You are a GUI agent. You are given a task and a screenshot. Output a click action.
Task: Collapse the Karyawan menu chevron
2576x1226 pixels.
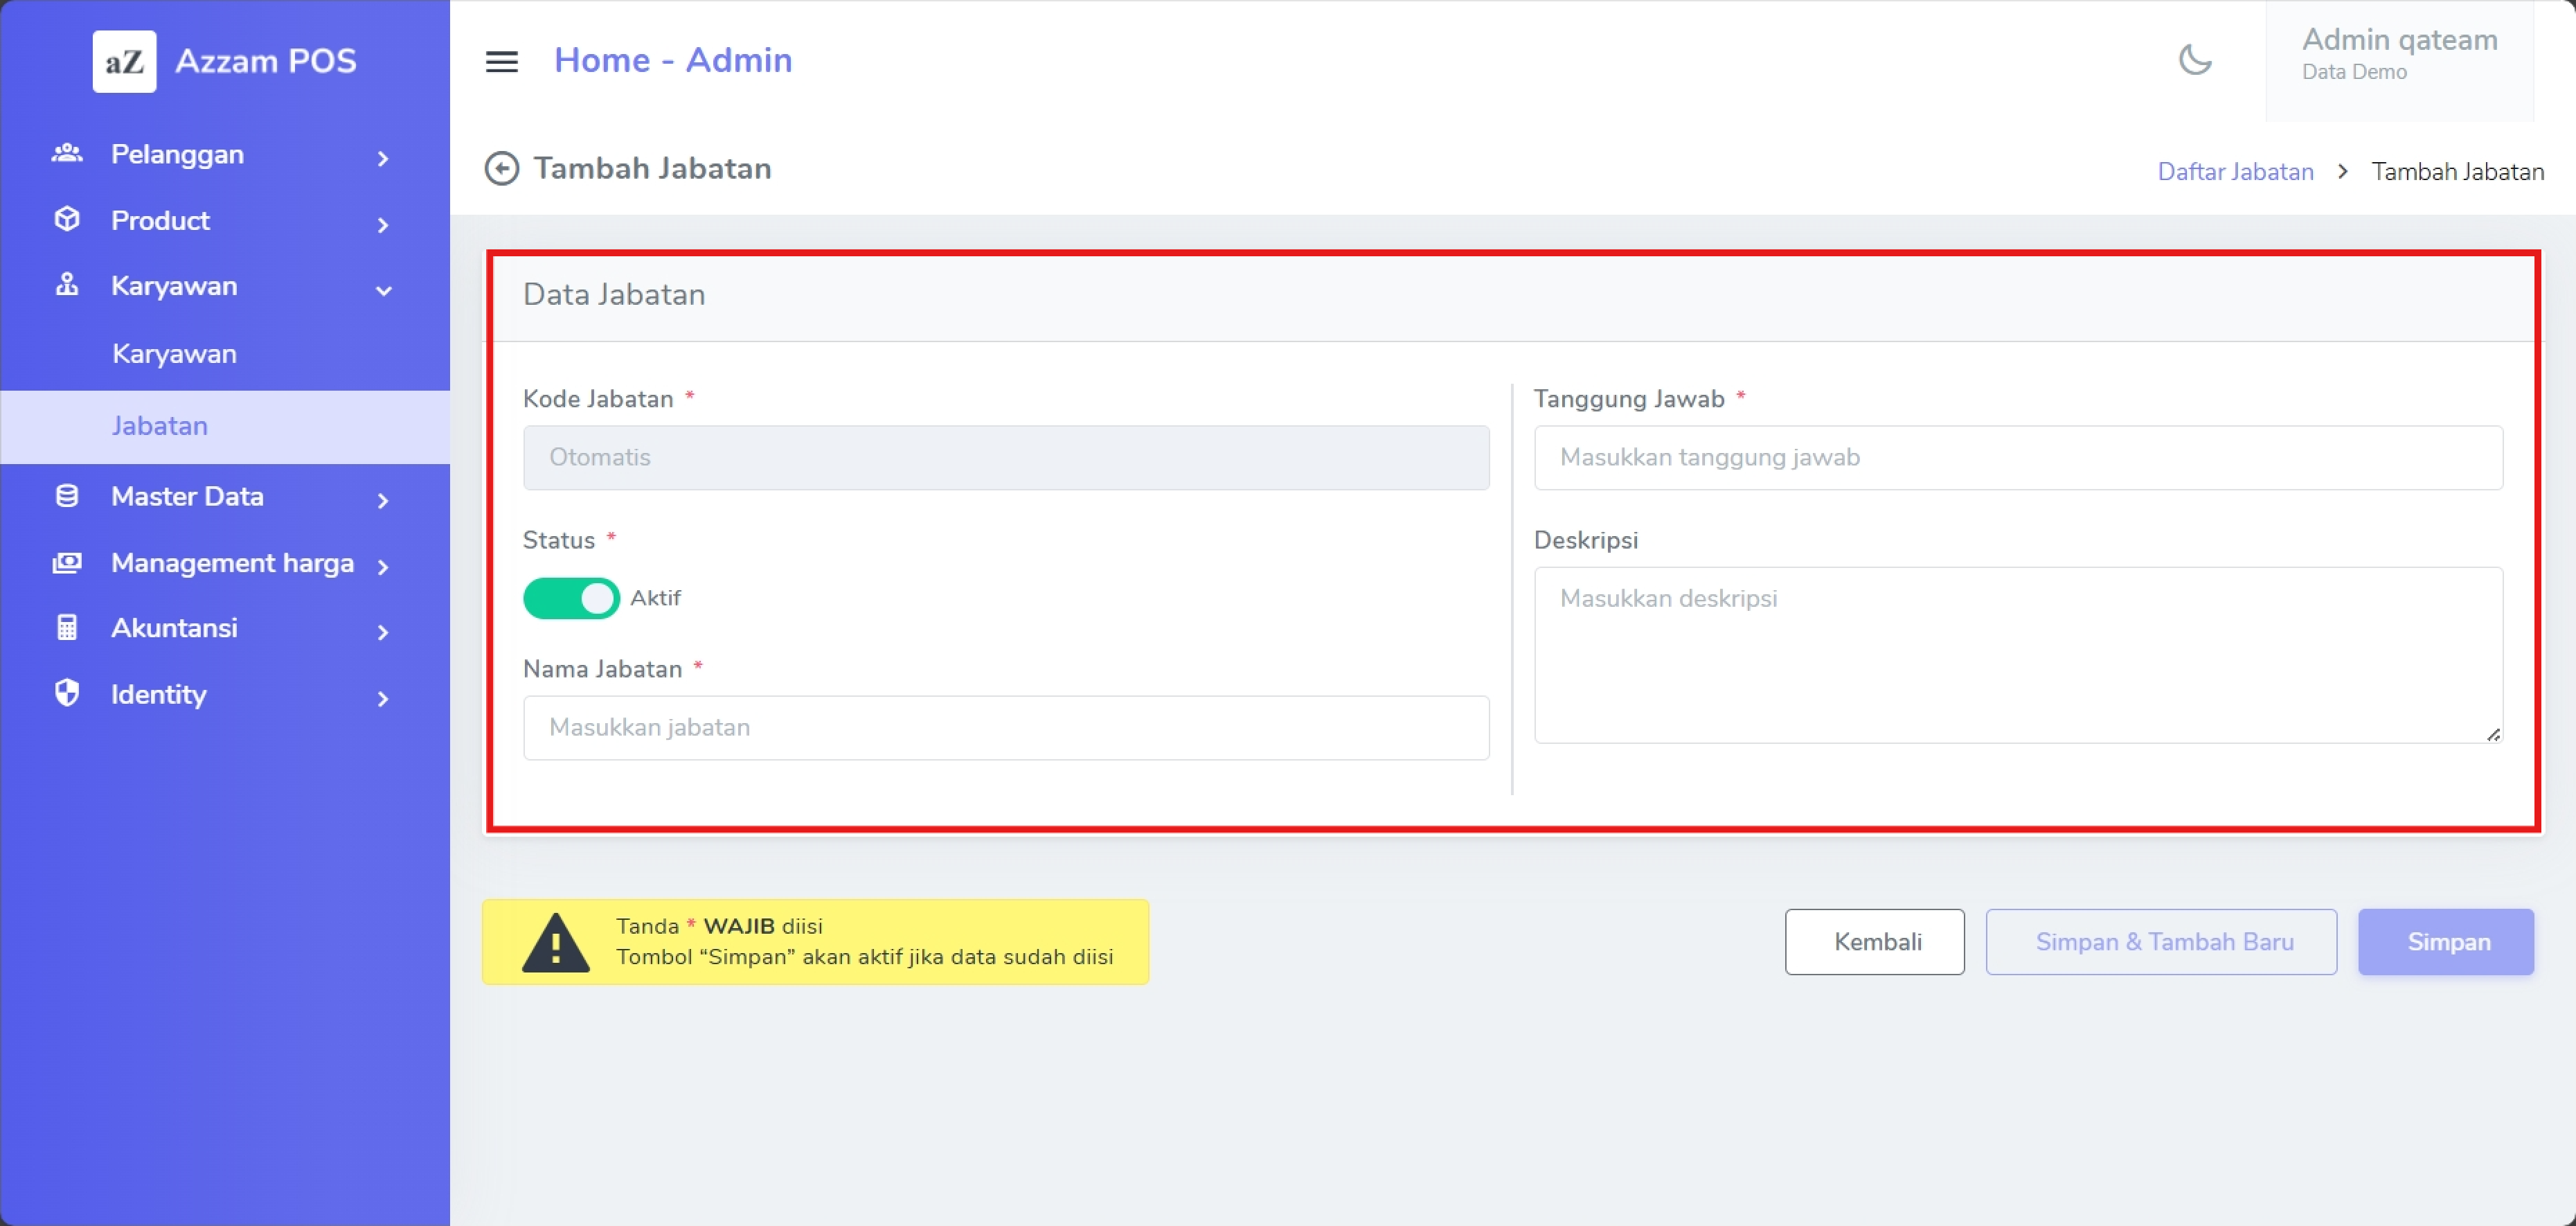(383, 290)
